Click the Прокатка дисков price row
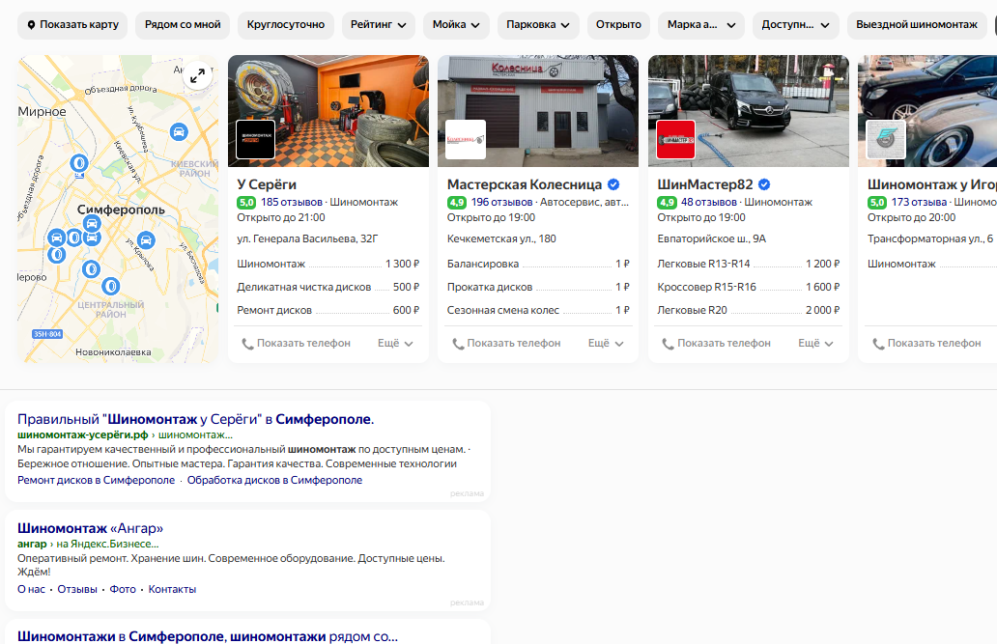This screenshot has height=644, width=997. [538, 288]
